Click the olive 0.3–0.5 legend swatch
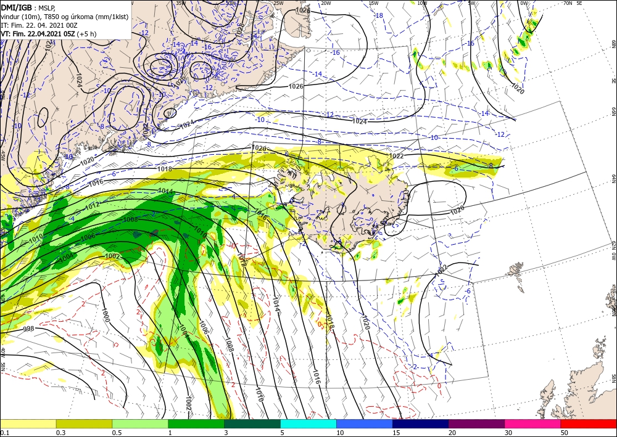The height and width of the screenshot is (437, 617). (84, 423)
